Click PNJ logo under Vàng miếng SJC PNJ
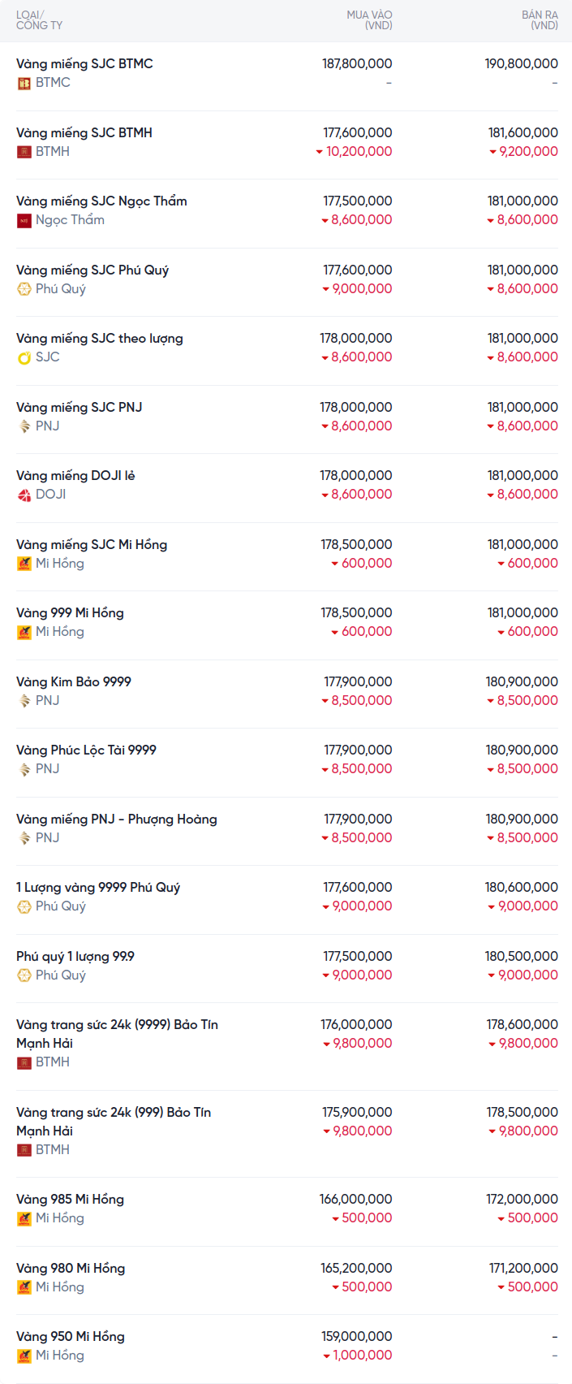This screenshot has height=1384, width=572. (24, 426)
